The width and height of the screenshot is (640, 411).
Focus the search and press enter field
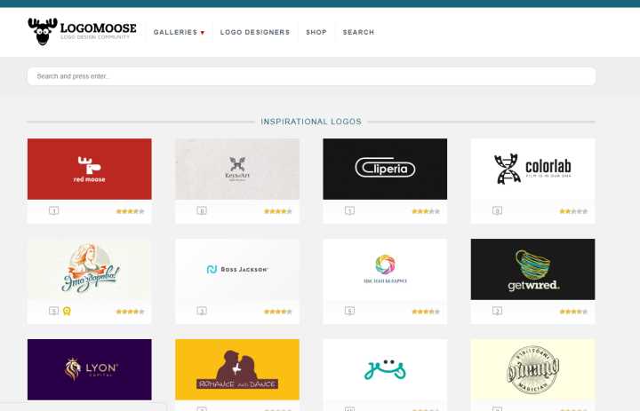[311, 76]
